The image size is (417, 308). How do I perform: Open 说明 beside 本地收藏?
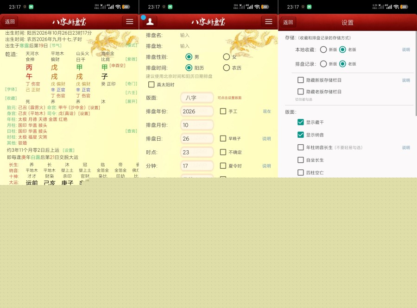406,49
